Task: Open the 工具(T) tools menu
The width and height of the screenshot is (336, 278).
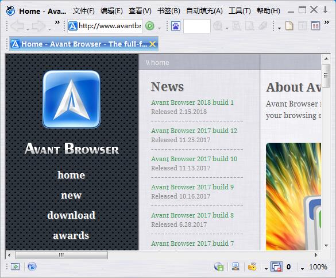Action: point(240,11)
